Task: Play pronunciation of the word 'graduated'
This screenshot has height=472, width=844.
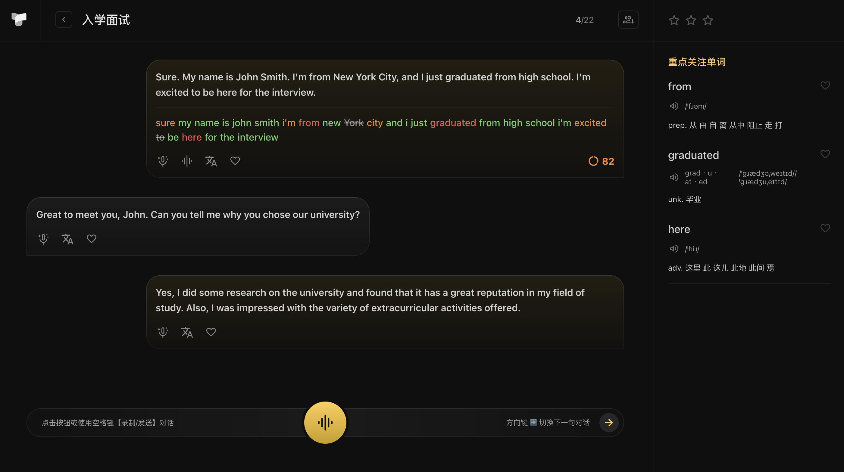Action: tap(674, 177)
